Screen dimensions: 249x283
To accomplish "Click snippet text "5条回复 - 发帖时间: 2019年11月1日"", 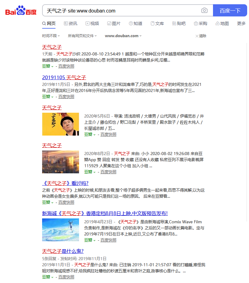I will pyautogui.click(x=74, y=259).
